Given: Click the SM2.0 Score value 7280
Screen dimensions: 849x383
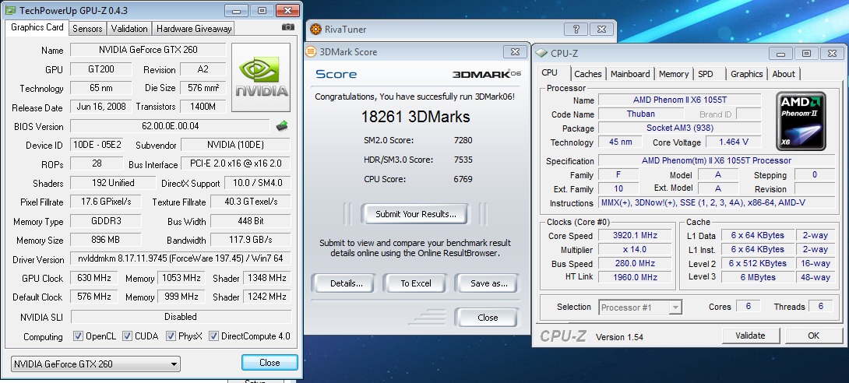Looking at the screenshot, I should [463, 140].
